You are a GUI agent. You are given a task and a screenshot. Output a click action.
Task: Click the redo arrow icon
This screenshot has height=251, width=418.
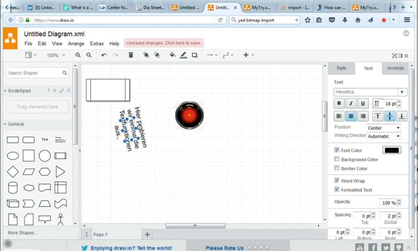pyautogui.click(x=115, y=55)
